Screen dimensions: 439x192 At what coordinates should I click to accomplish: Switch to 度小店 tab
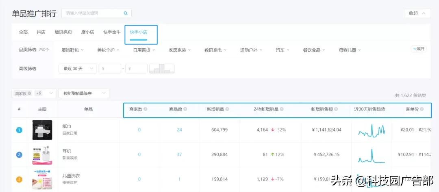(x=88, y=32)
